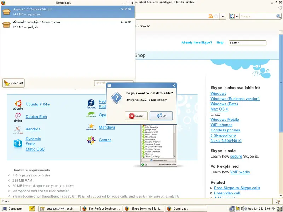Click the Firefox icon in the Downloads title bar
This screenshot has height=212, width=283.
pos(3,3)
